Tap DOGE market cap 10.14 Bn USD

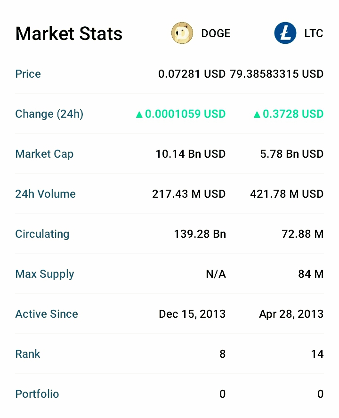click(x=191, y=154)
